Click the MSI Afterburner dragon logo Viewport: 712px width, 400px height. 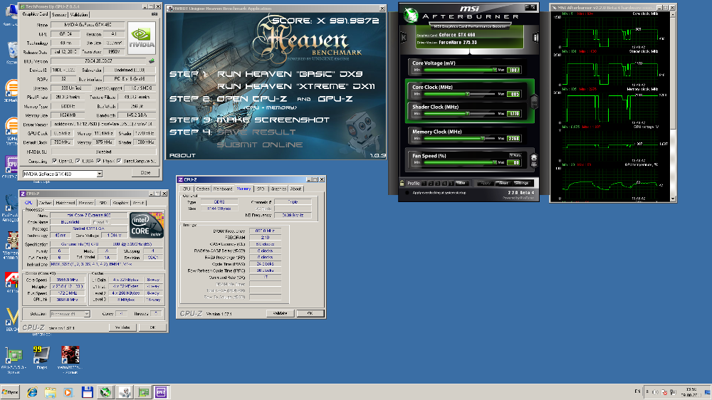411,15
